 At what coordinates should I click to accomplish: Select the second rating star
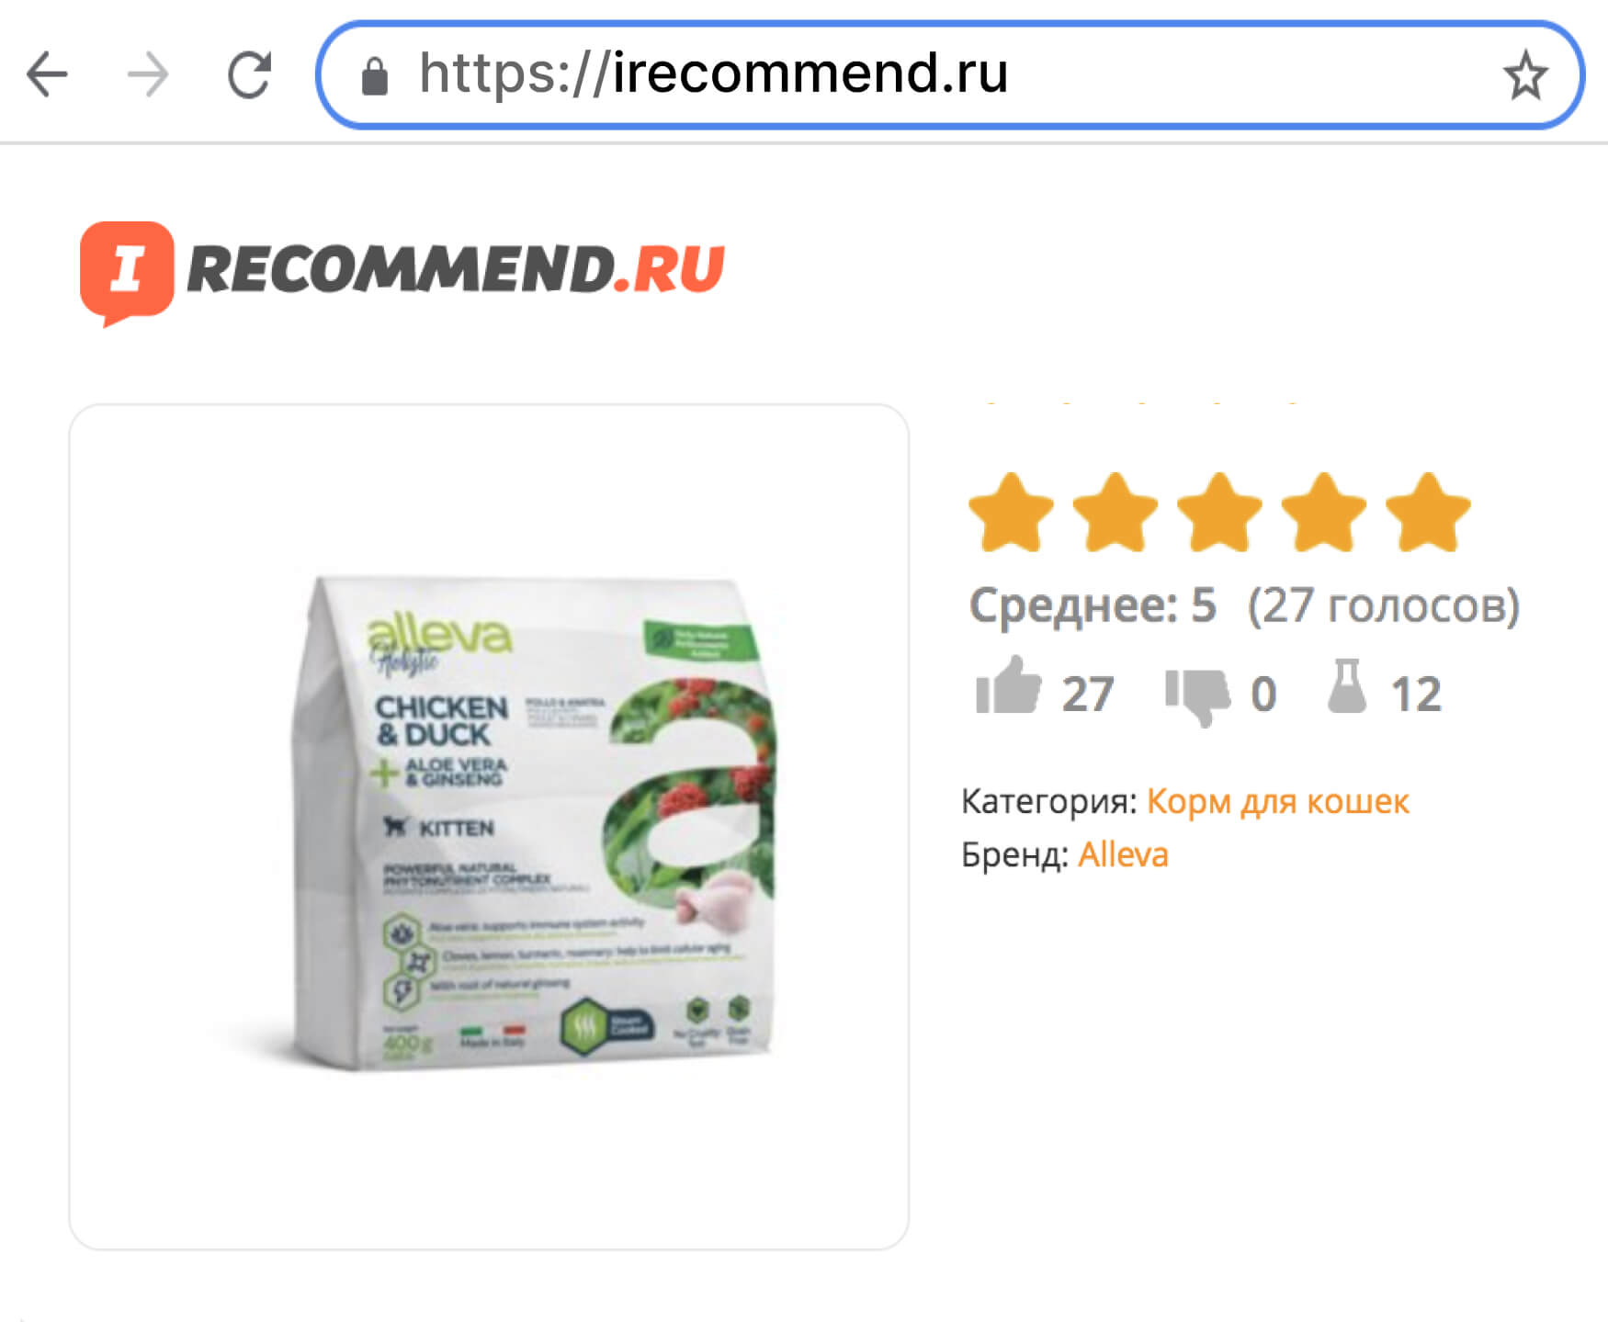coord(1115,513)
